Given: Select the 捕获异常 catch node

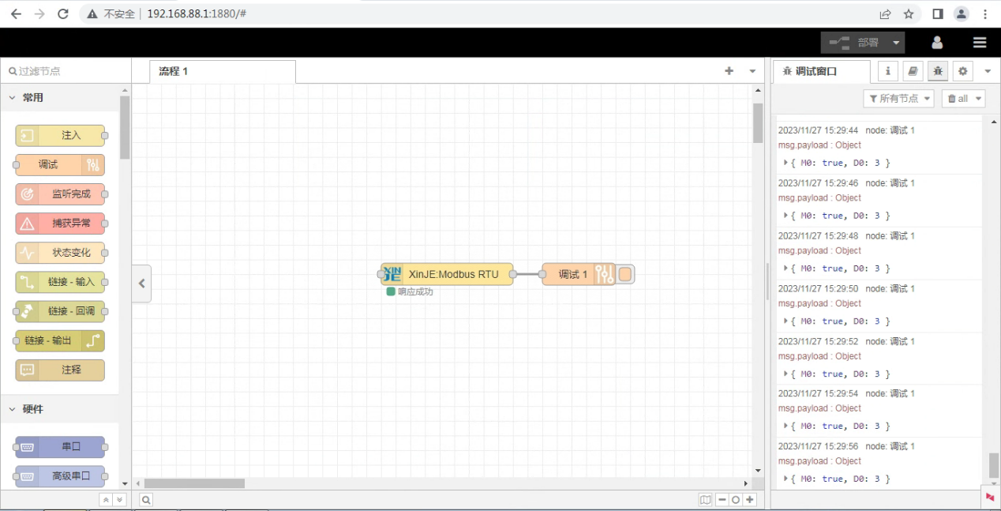Looking at the screenshot, I should [x=60, y=224].
